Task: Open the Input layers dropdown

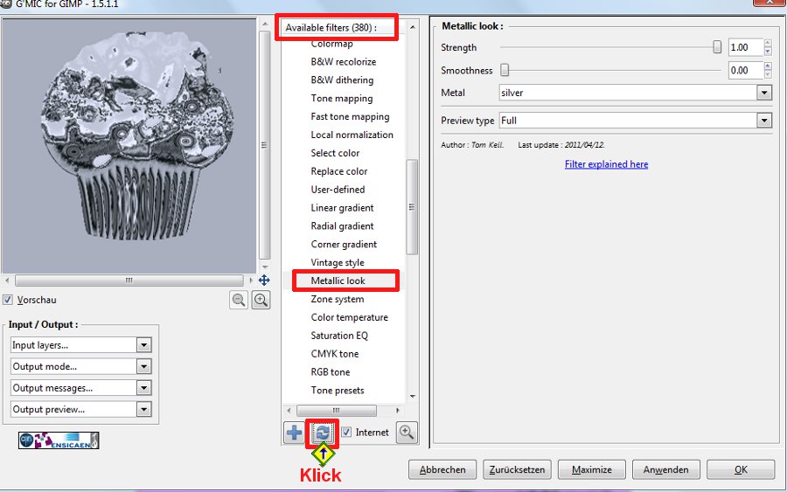Action: pyautogui.click(x=80, y=345)
